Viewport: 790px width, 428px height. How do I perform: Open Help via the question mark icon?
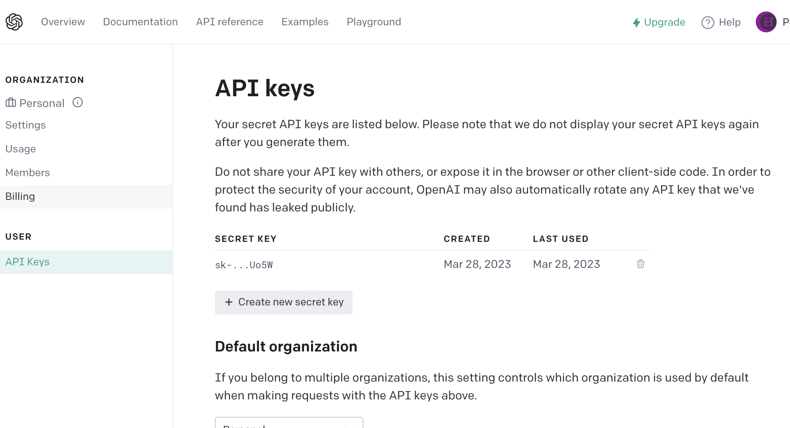point(708,22)
